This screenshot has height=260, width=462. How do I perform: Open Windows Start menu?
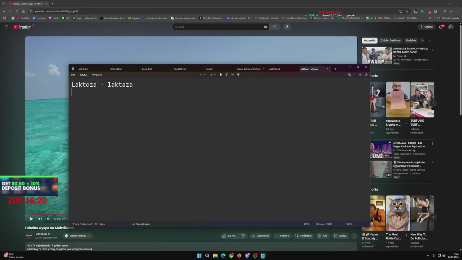point(199,256)
